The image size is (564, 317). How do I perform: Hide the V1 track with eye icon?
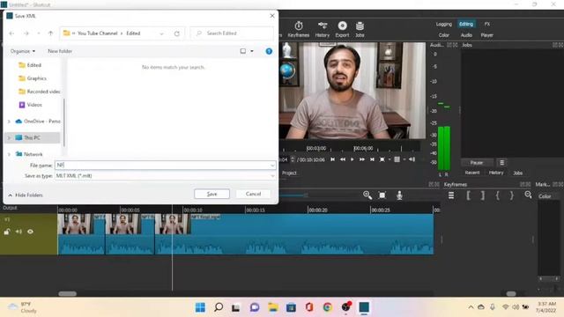[x=31, y=232]
